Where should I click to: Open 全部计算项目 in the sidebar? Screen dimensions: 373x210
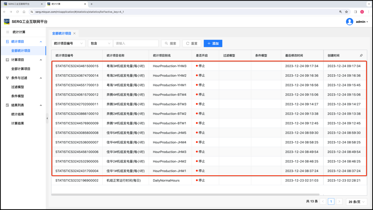[x=21, y=69]
